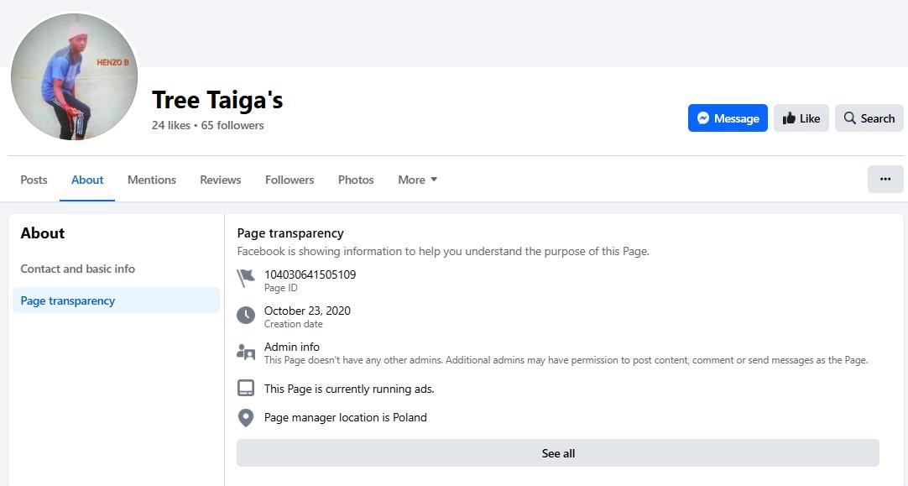Click the clock icon beside Creation date
Viewport: 908px width, 486px height.
click(x=246, y=315)
